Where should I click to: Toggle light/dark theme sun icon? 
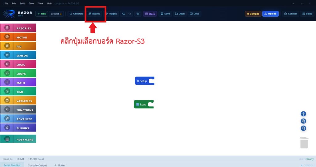tap(138, 14)
